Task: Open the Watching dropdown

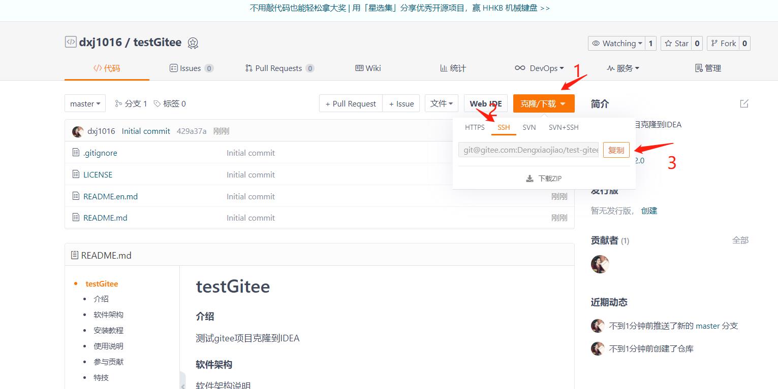Action: pyautogui.click(x=617, y=43)
